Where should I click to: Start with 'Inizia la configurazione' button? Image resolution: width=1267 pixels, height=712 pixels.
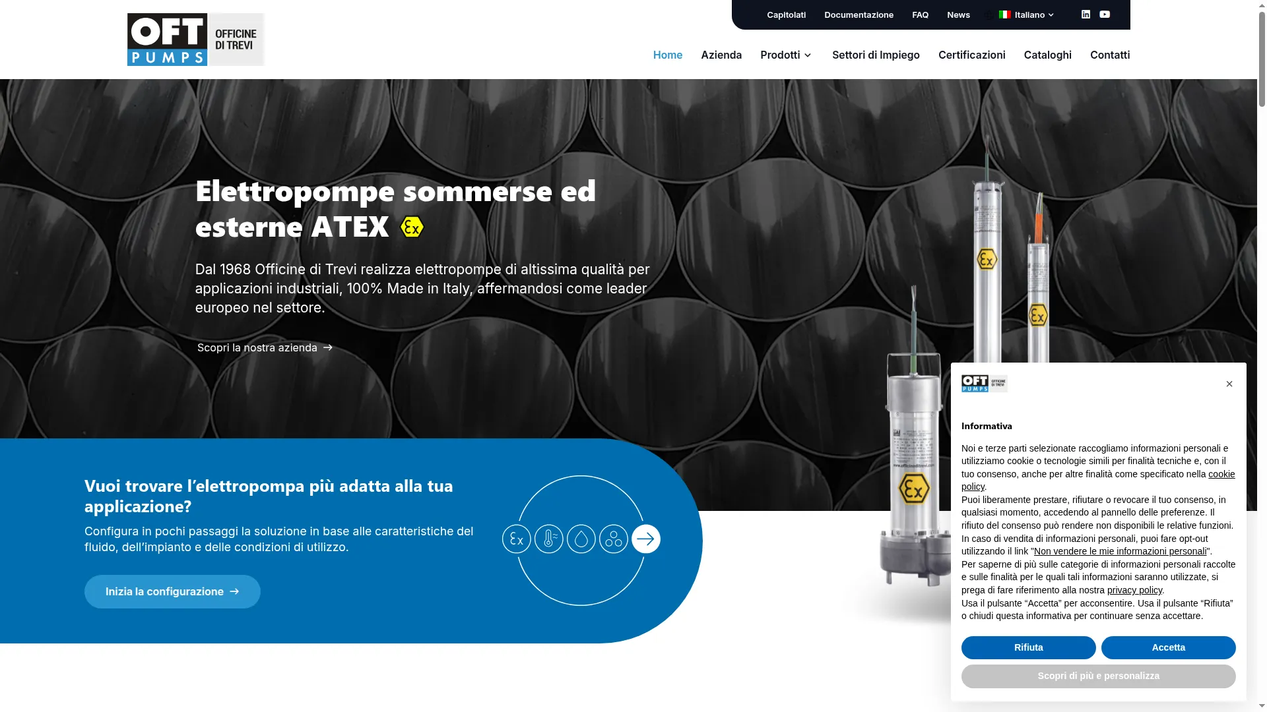(172, 591)
